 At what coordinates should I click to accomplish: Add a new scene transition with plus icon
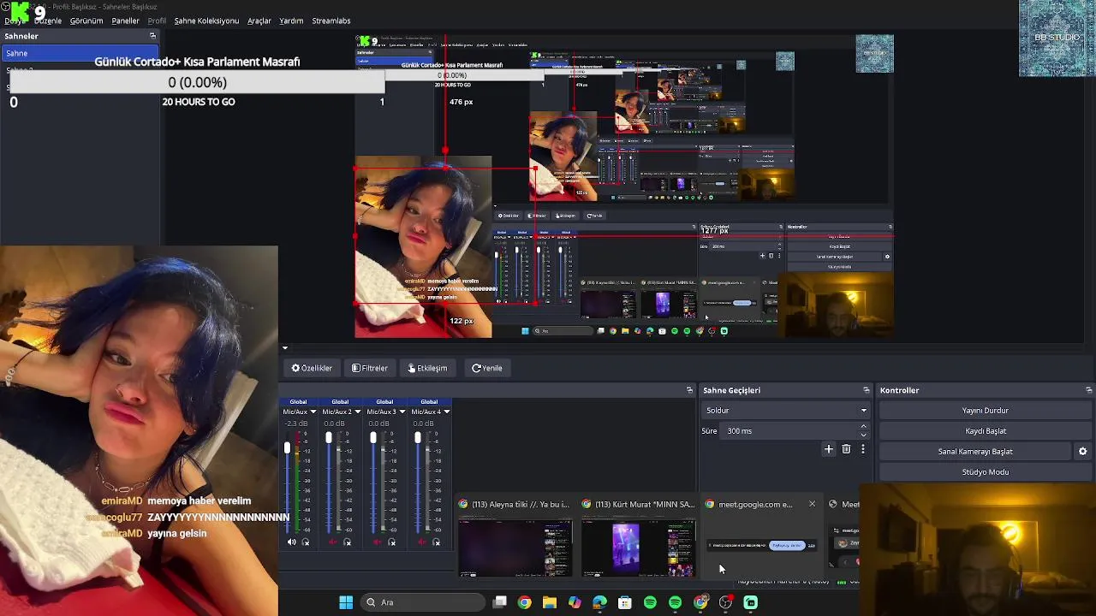(828, 449)
